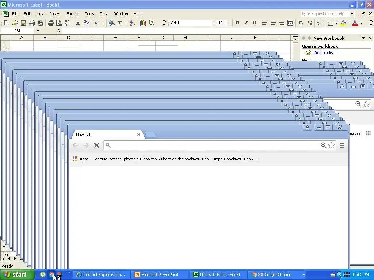
Task: Align cell text left
Action: [x=264, y=23]
